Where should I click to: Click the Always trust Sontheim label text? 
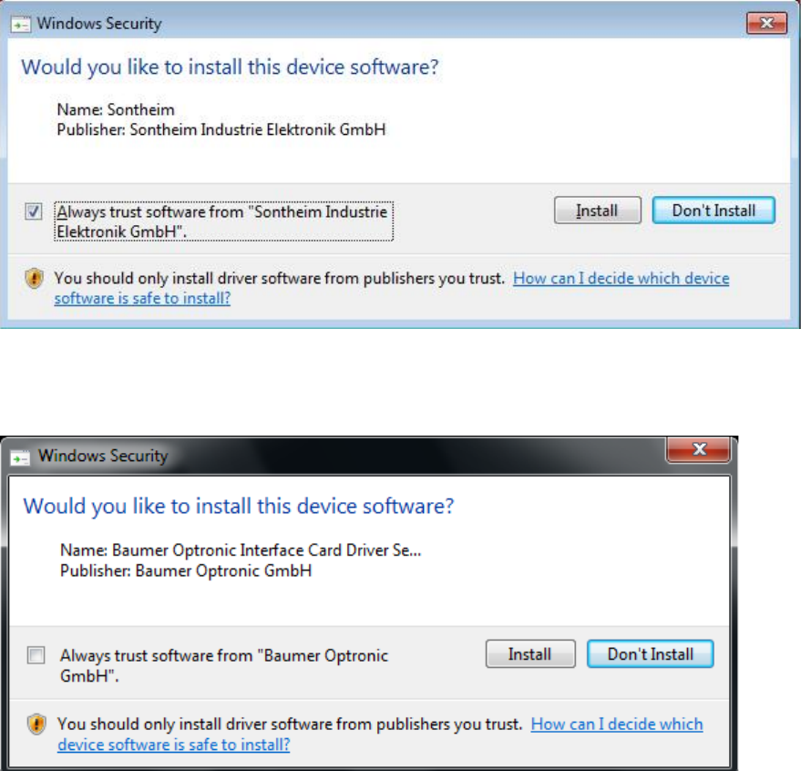point(223,221)
